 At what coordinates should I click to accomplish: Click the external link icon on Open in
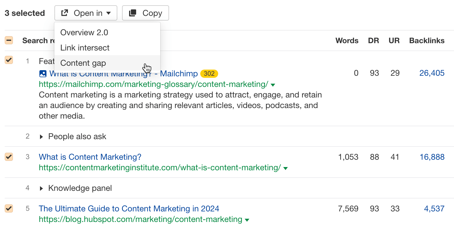[x=64, y=13]
